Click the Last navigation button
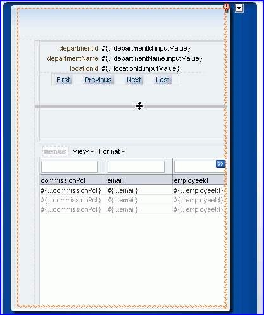264x315 pixels. point(163,80)
